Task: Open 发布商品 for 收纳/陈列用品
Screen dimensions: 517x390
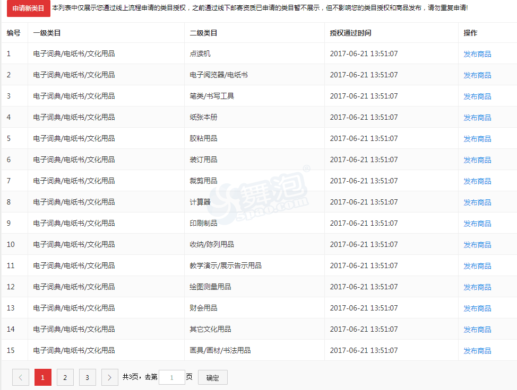Action: tap(477, 245)
